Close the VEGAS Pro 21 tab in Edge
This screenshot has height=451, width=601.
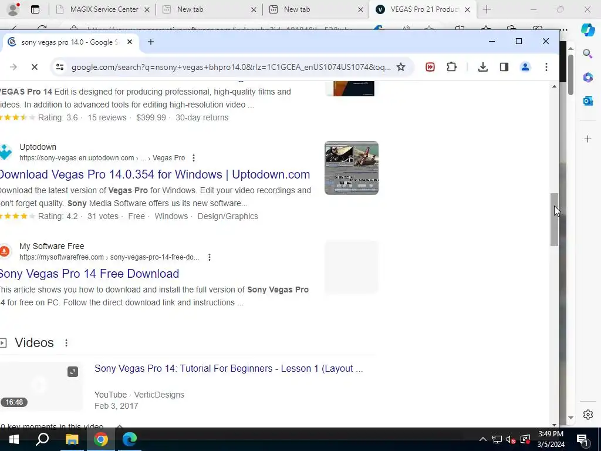(x=467, y=9)
